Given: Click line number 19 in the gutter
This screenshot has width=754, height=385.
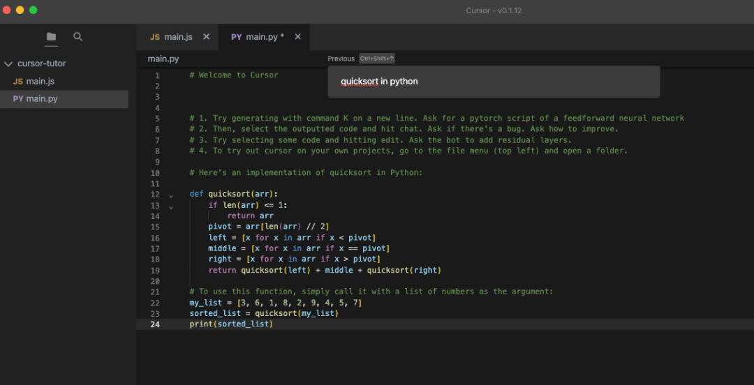Looking at the screenshot, I should [x=155, y=271].
